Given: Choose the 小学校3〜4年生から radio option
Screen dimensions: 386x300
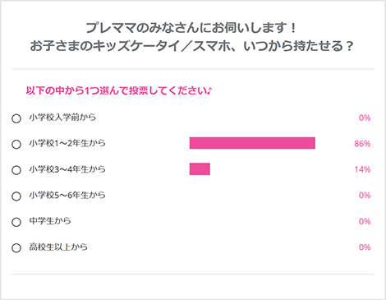Looking at the screenshot, I should pos(16,170).
